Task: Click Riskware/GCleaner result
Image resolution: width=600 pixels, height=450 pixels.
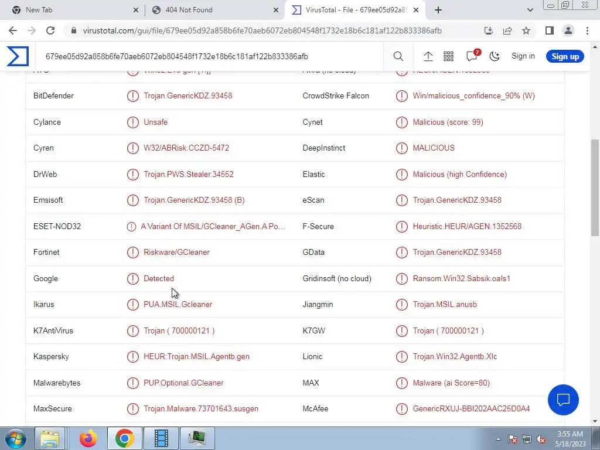Action: point(176,252)
